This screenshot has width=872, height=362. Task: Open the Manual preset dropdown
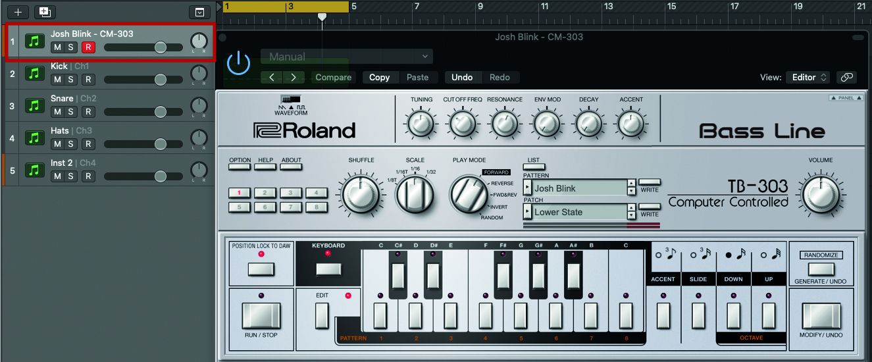pos(347,57)
